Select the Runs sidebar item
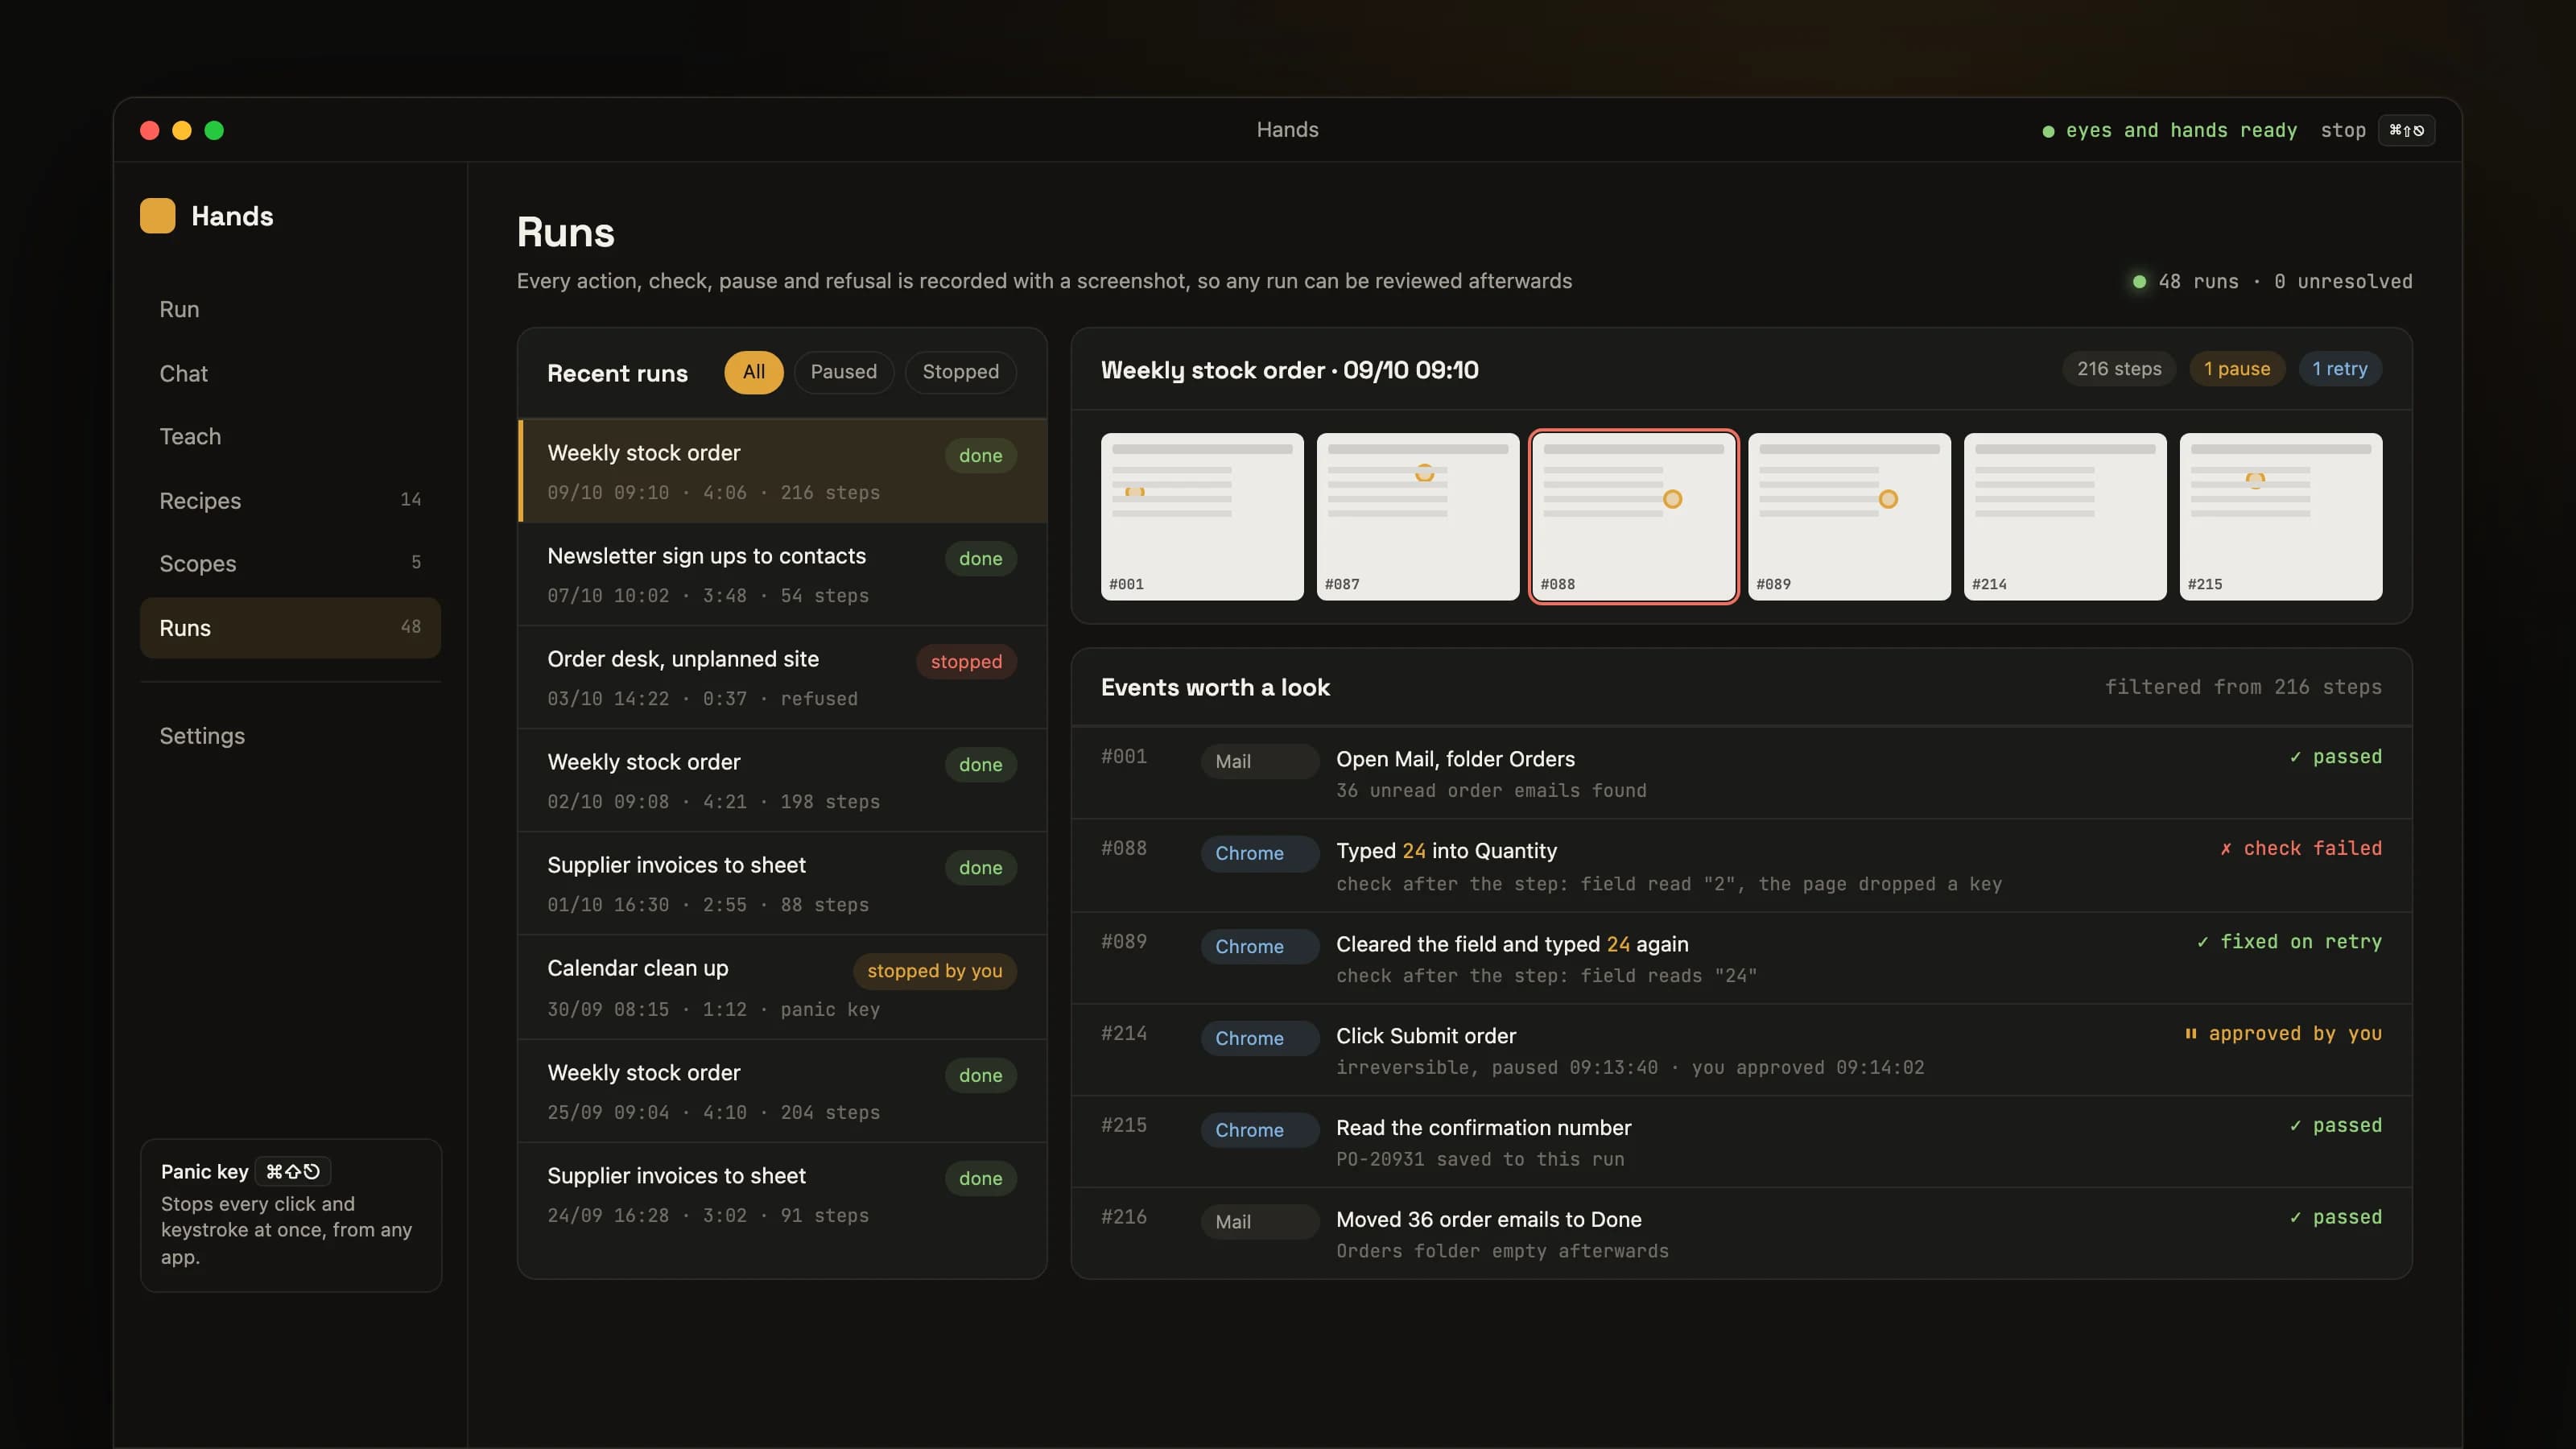 (x=290, y=627)
